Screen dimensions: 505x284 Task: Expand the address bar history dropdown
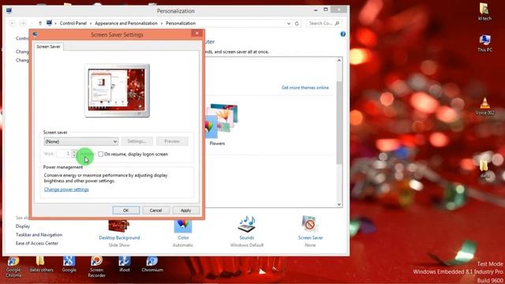point(289,23)
